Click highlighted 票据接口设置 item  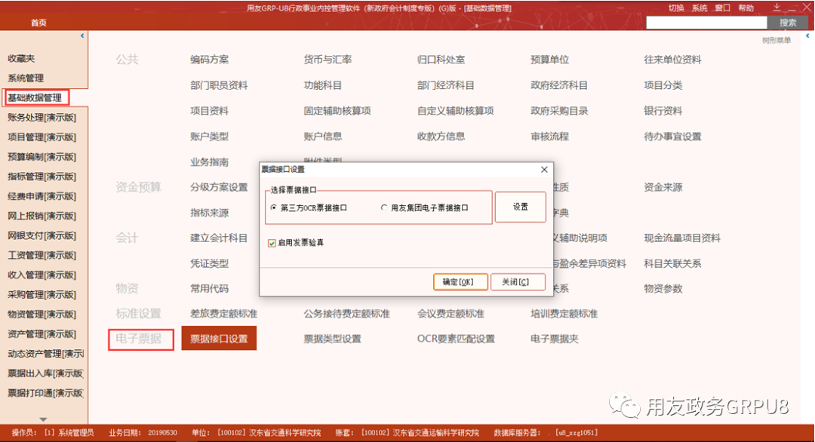pyautogui.click(x=219, y=339)
